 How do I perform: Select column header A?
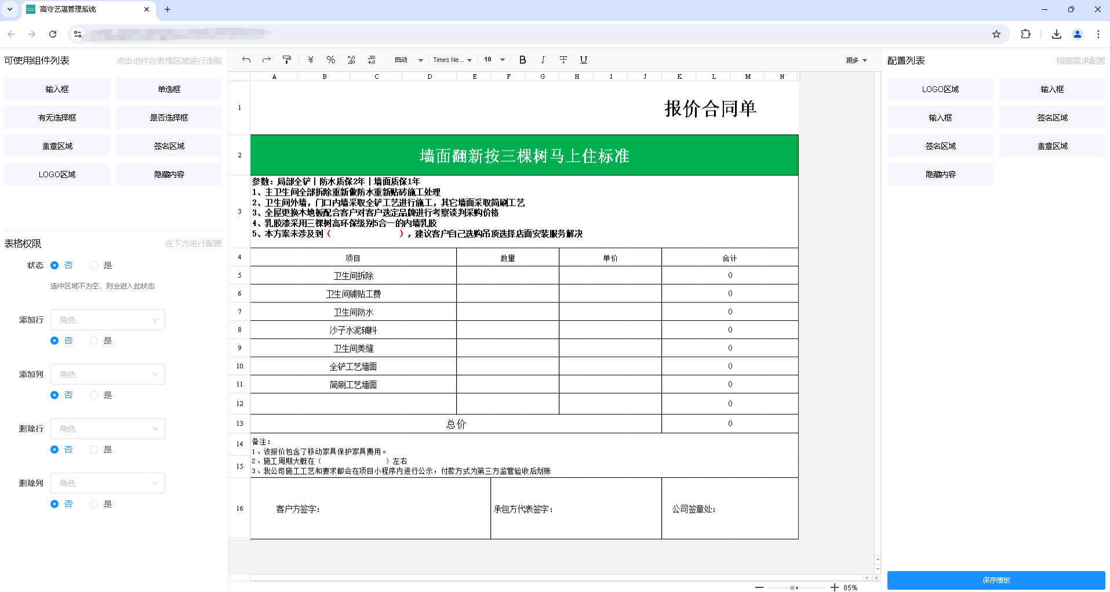pyautogui.click(x=274, y=76)
